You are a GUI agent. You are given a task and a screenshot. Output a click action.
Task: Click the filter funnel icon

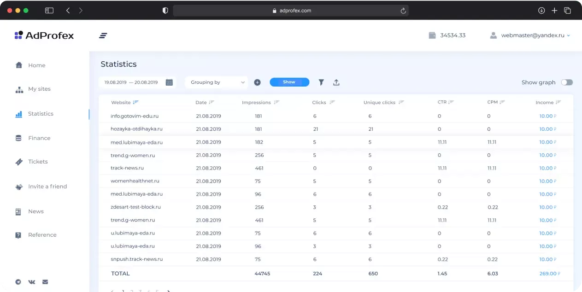[321, 82]
